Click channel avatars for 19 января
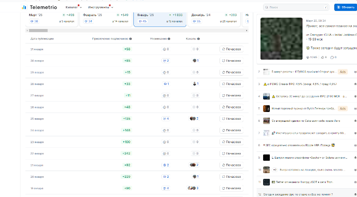 tap(191, 188)
